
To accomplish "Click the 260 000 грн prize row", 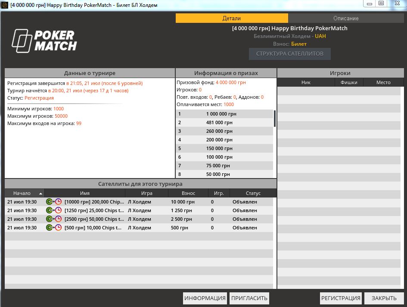I will [224, 131].
